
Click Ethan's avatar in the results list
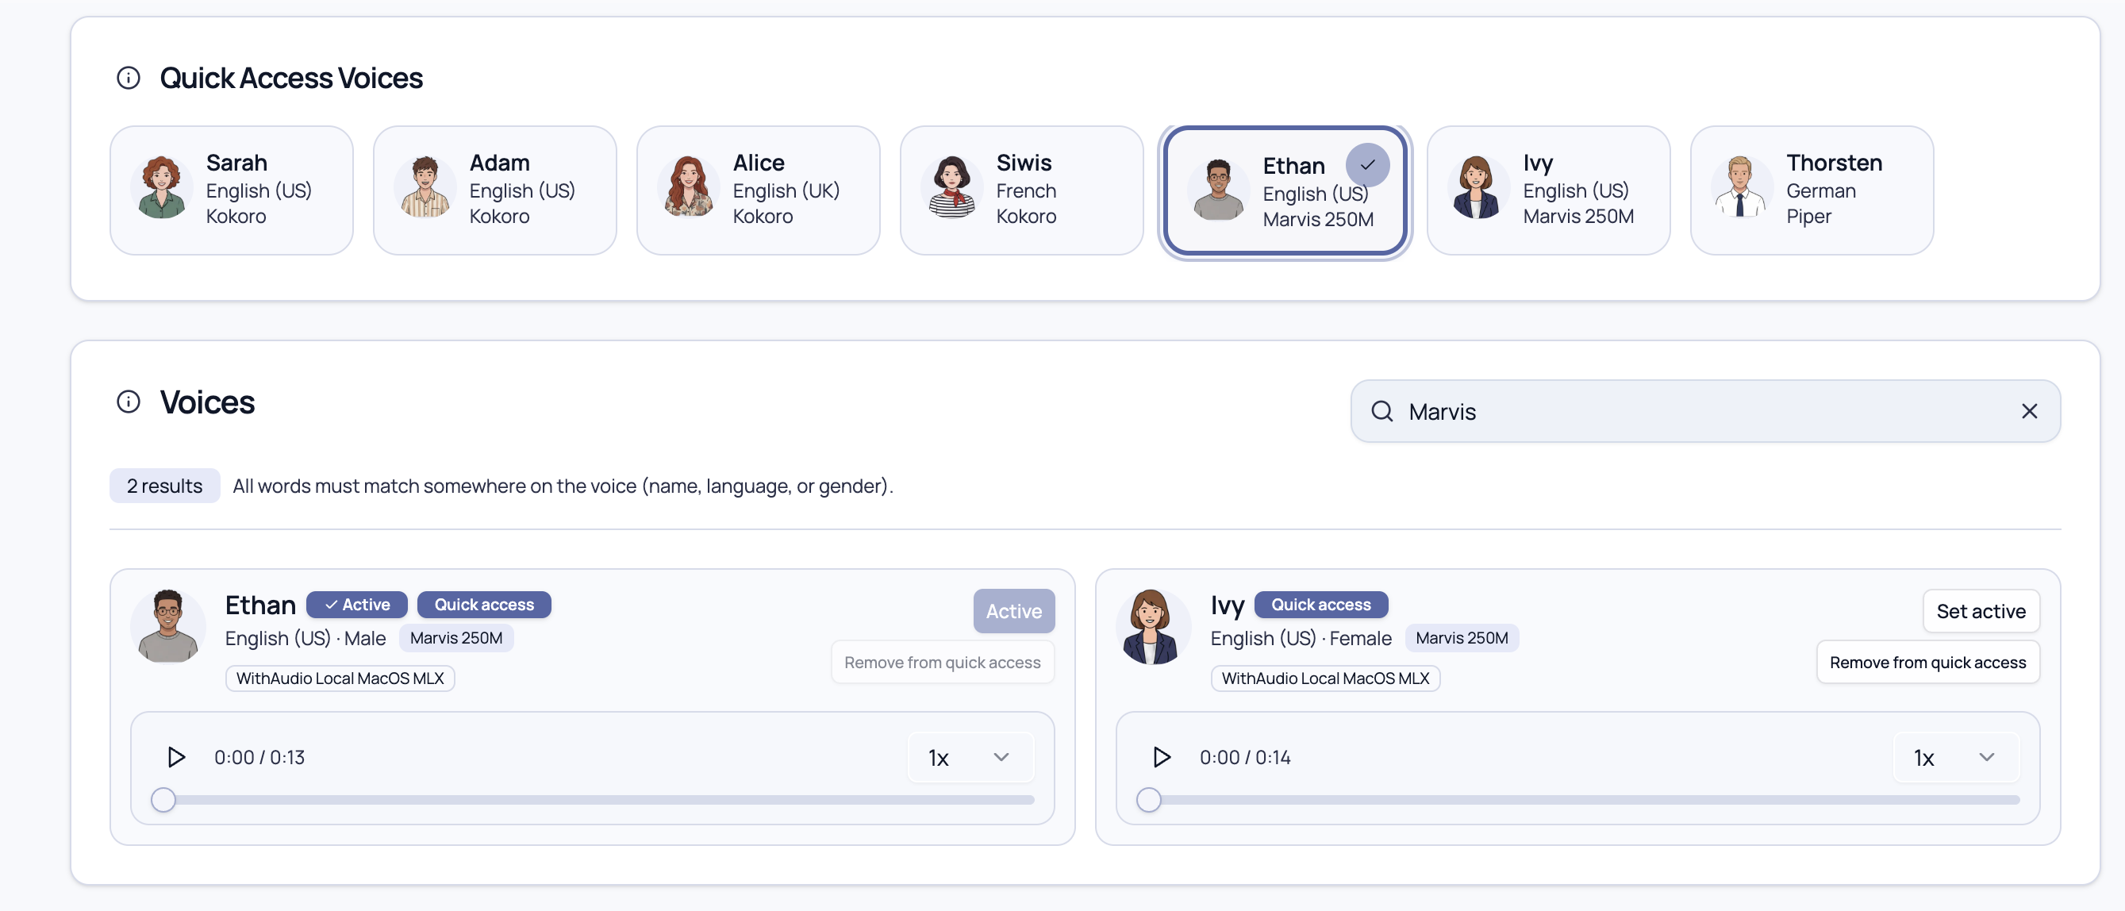pyautogui.click(x=167, y=627)
